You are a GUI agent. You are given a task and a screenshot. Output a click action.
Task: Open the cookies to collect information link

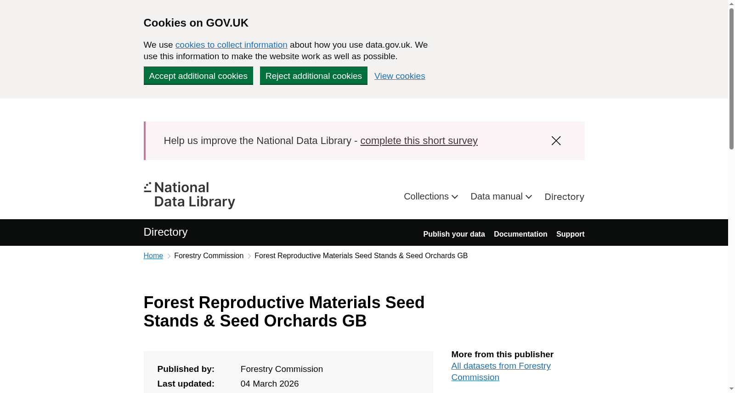click(x=231, y=45)
